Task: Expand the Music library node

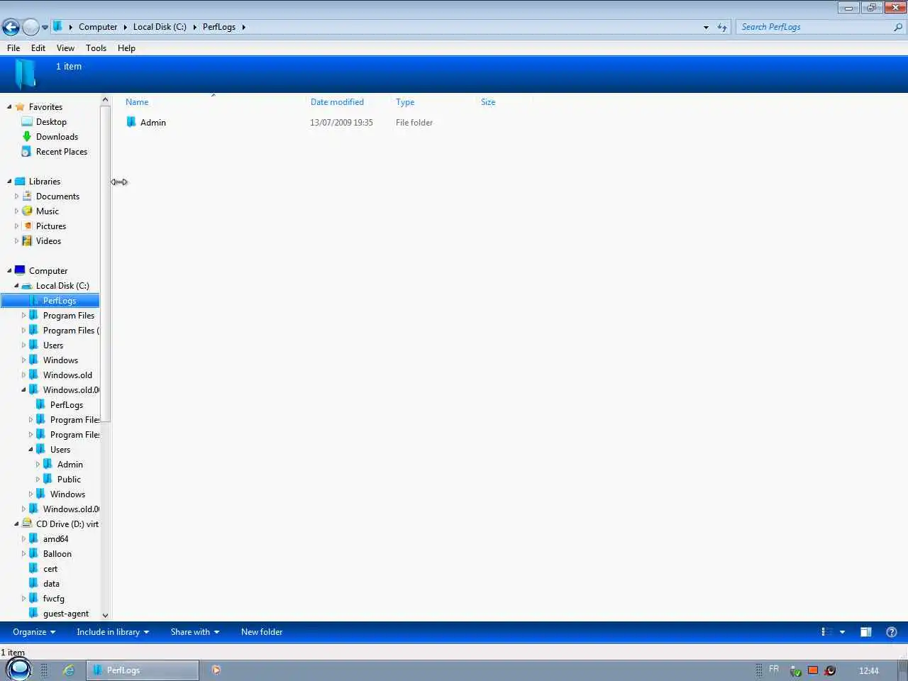Action: [16, 211]
